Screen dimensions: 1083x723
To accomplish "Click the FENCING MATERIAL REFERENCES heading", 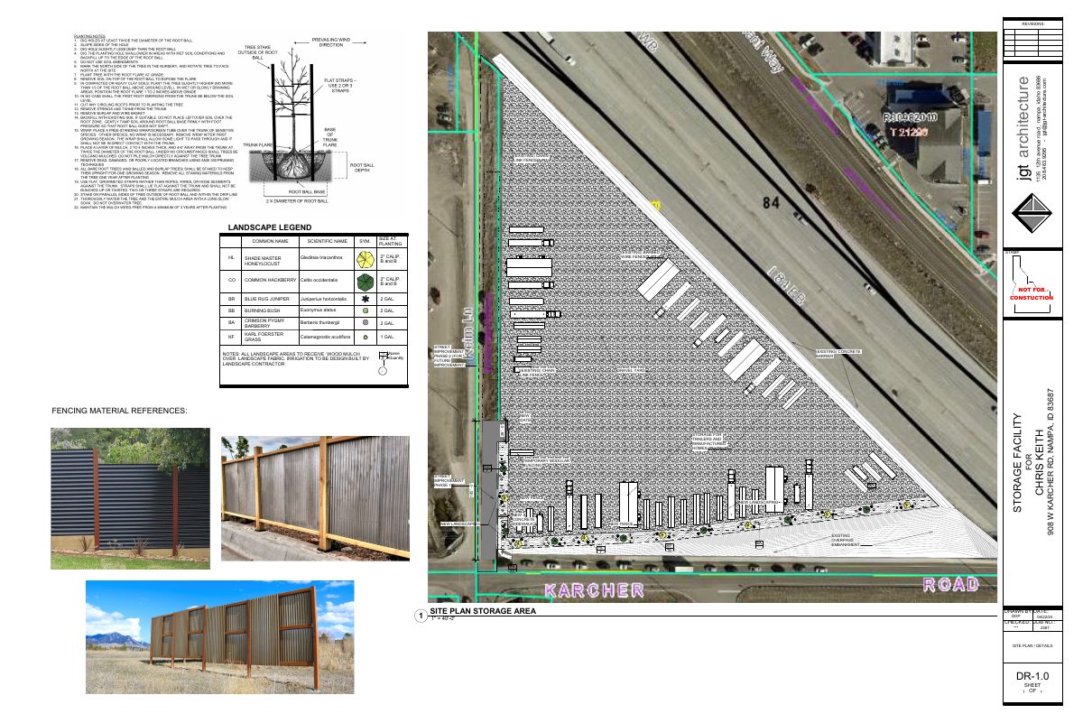I will (x=119, y=412).
